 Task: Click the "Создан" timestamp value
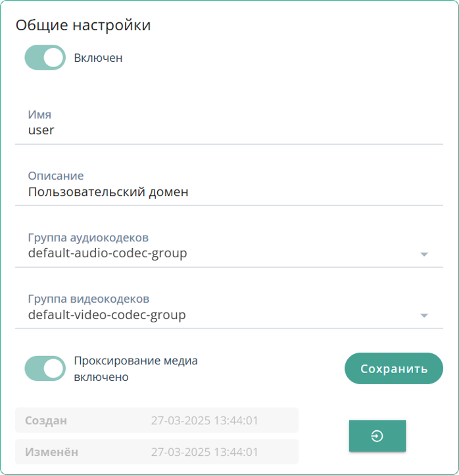(205, 420)
